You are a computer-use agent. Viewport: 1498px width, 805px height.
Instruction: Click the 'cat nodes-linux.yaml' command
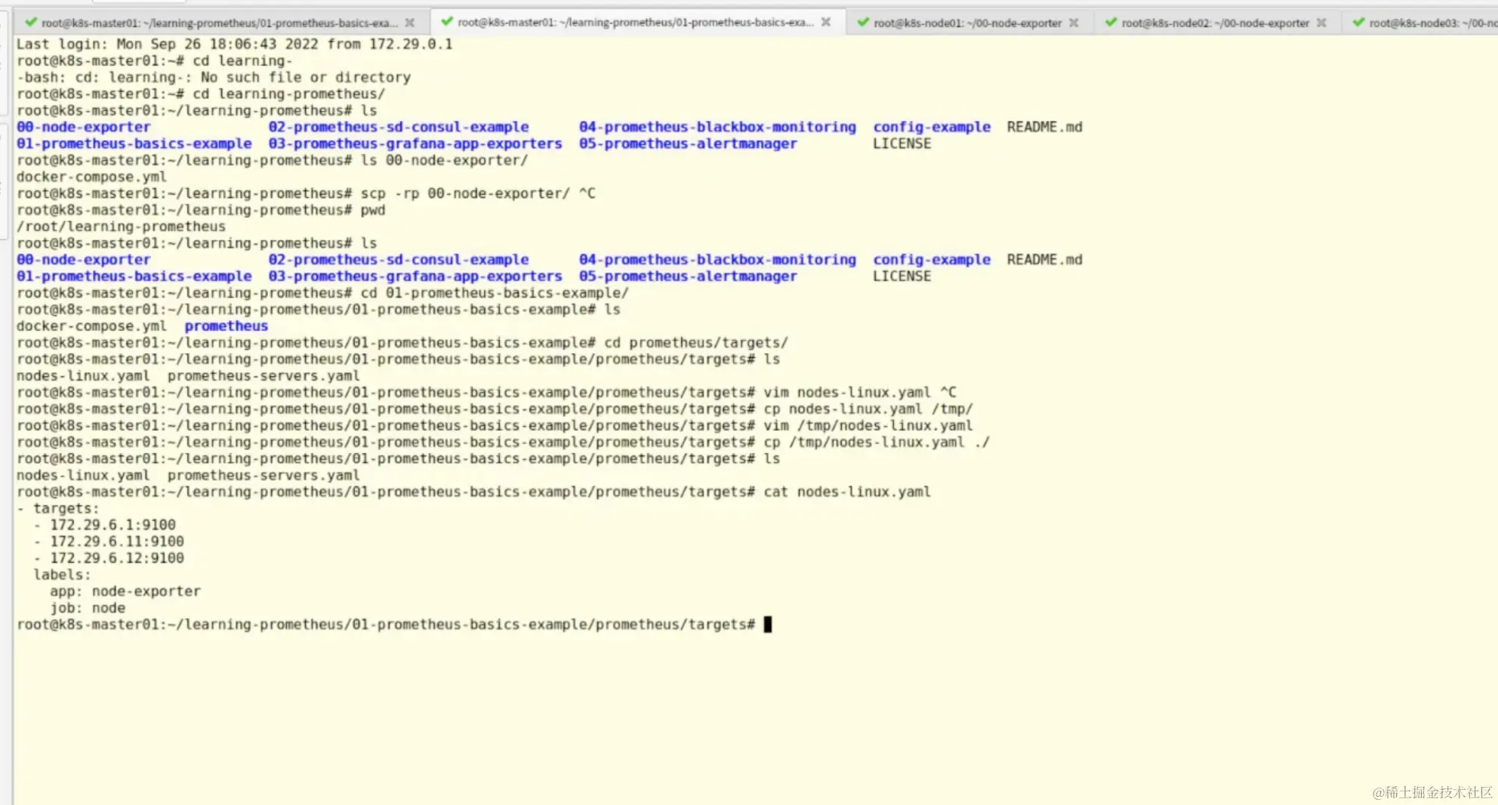coord(847,493)
